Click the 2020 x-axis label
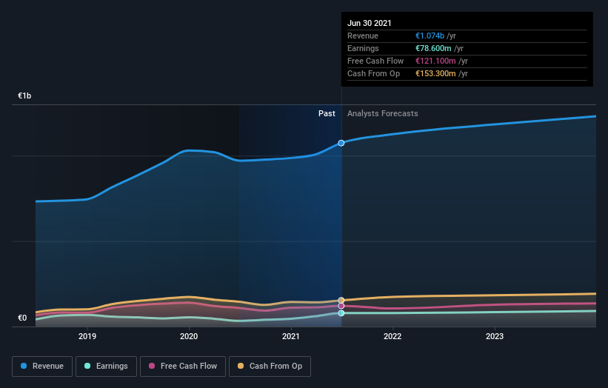608x388 pixels. [x=189, y=336]
